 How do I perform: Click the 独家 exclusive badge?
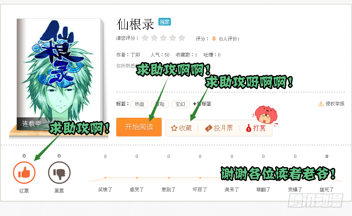(164, 22)
